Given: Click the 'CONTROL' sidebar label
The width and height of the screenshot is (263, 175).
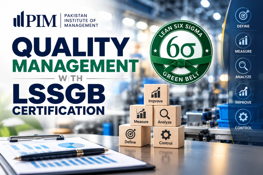Looking at the screenshot, I should [x=243, y=128].
